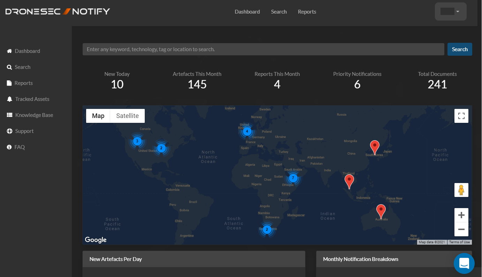Open Tracked Assets in sidebar
This screenshot has width=482, height=277.
(32, 99)
